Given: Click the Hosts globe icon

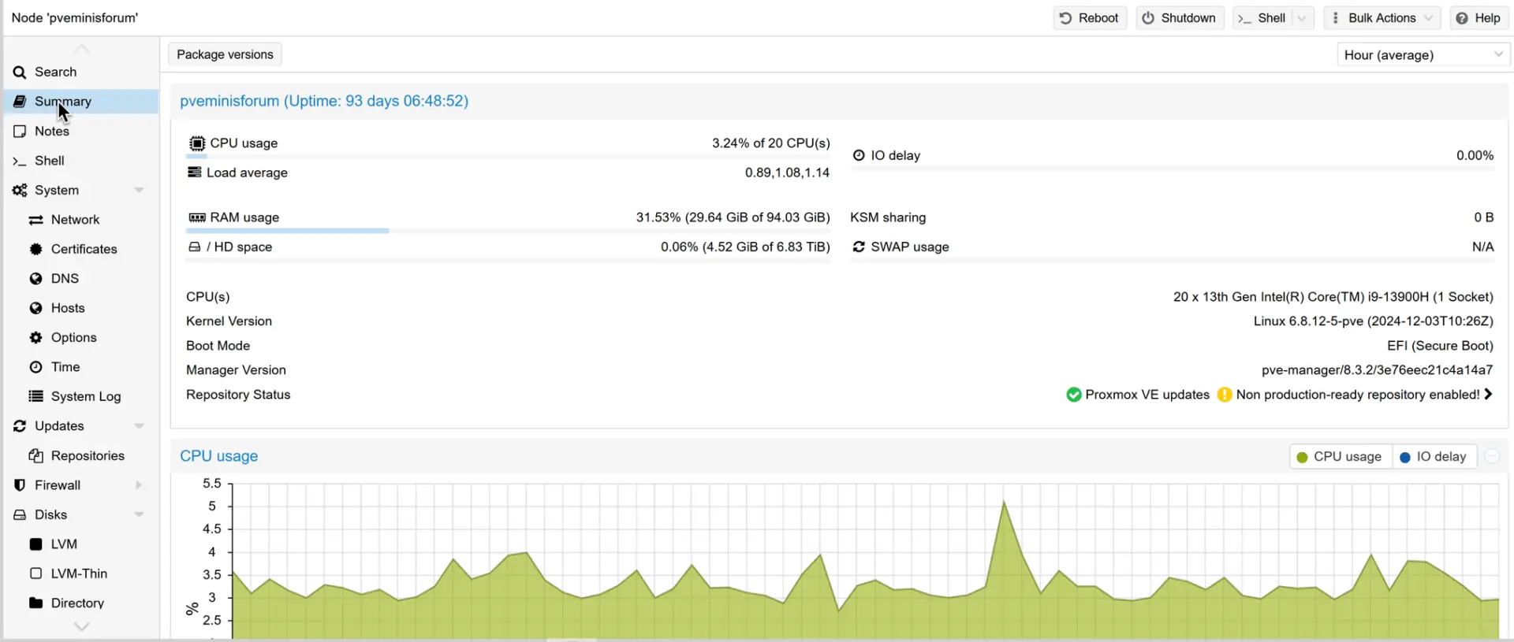Looking at the screenshot, I should (x=35, y=308).
